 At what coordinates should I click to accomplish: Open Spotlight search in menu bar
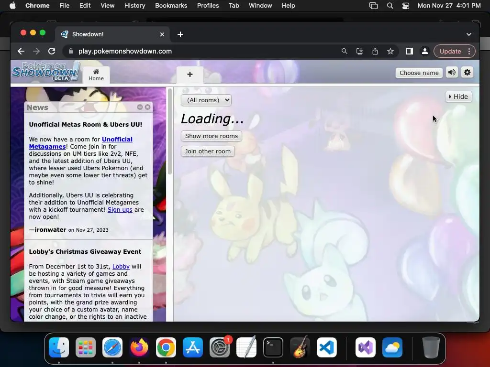[390, 6]
